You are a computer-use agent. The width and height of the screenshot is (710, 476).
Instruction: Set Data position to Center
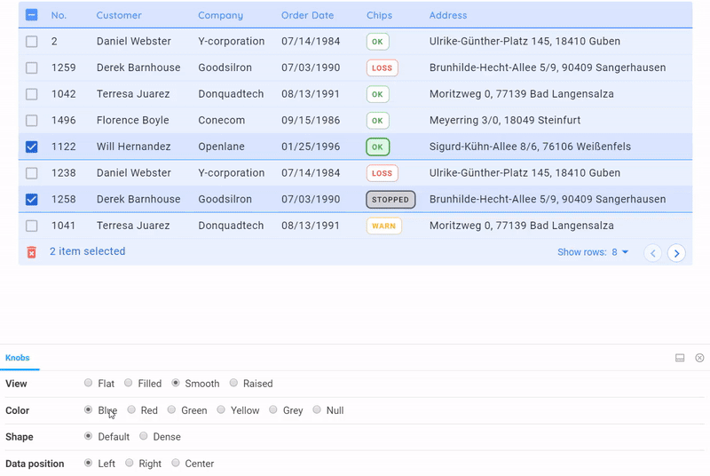point(176,463)
